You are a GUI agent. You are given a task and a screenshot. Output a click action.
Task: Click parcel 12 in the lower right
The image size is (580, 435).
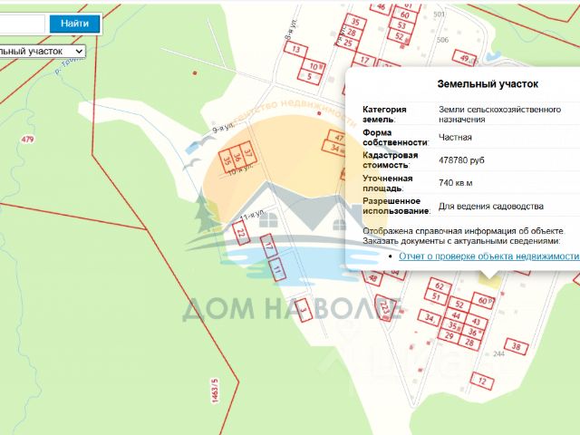[482, 381]
